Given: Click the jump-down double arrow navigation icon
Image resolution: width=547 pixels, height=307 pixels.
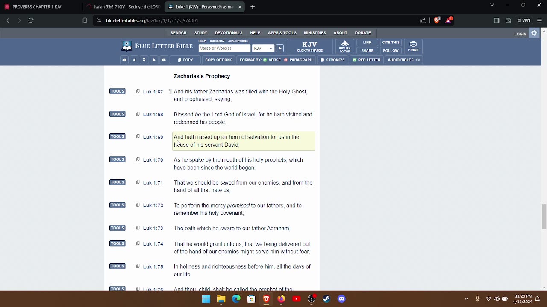Looking at the screenshot, I should [x=144, y=60].
